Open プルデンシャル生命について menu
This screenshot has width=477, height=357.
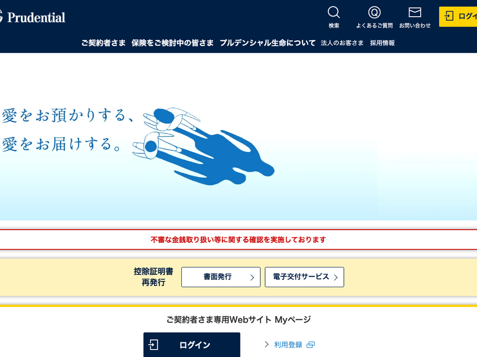tap(268, 43)
